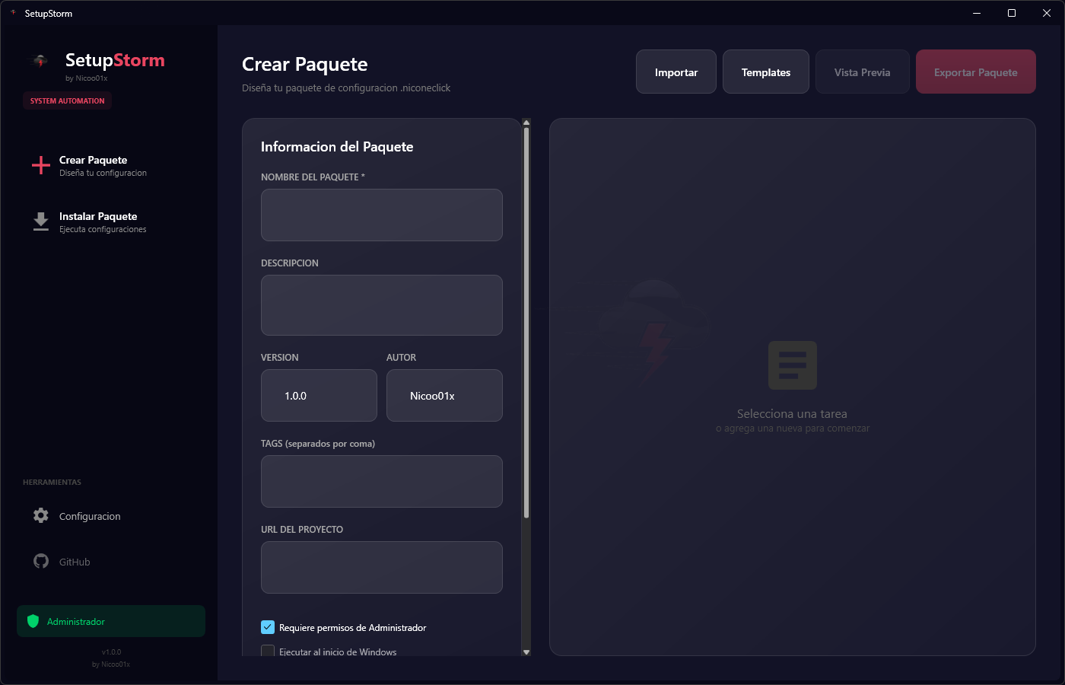Viewport: 1065px width, 685px height.
Task: Enable Ejecutar al inicio de Windows
Action: click(267, 652)
